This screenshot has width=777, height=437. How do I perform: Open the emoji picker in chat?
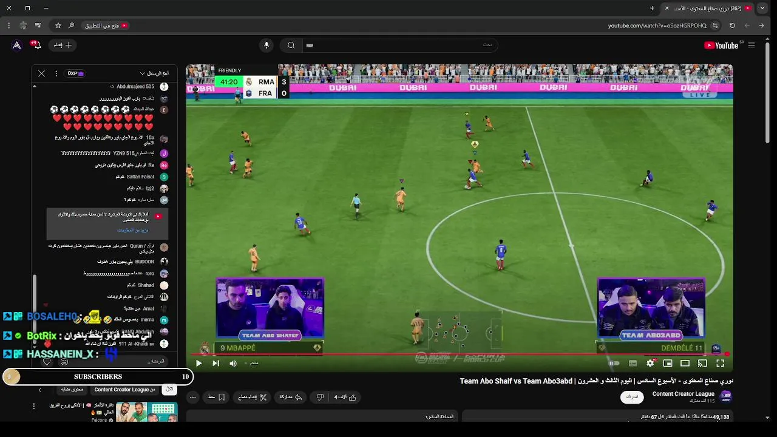pos(64,362)
